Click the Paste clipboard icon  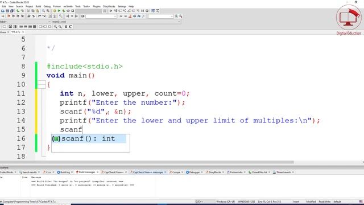(x=38, y=11)
